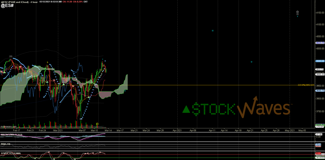Image resolution: width=325 pixels, height=160 pixels.
Task: Click the 4150.00 price axis label
Action: [x=320, y=13]
